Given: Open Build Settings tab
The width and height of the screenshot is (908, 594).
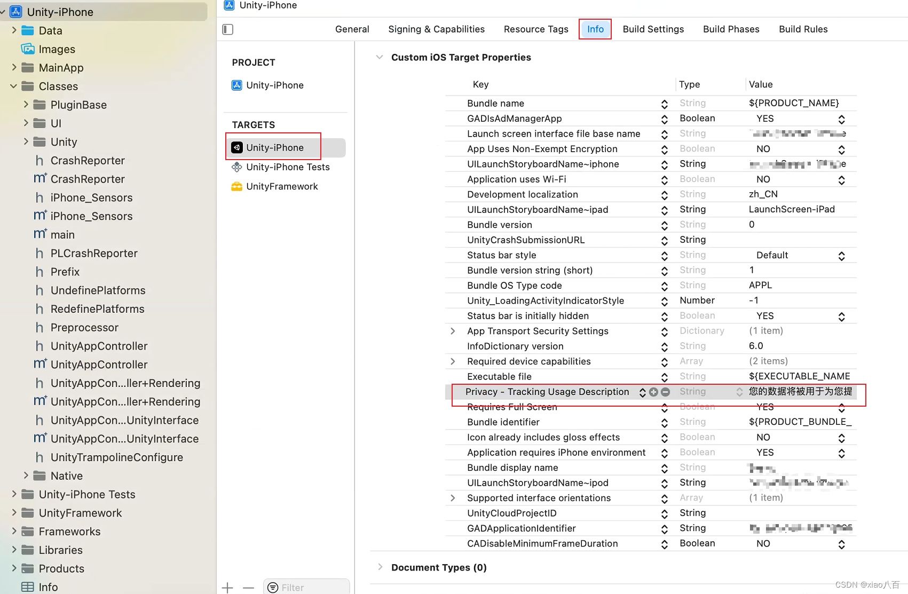Looking at the screenshot, I should click(653, 29).
